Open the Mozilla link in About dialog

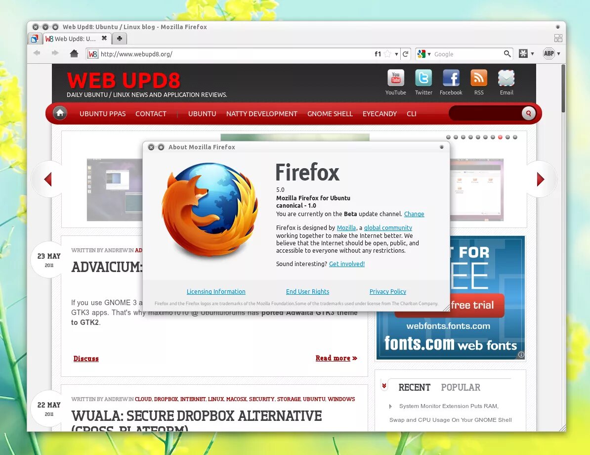(x=346, y=228)
